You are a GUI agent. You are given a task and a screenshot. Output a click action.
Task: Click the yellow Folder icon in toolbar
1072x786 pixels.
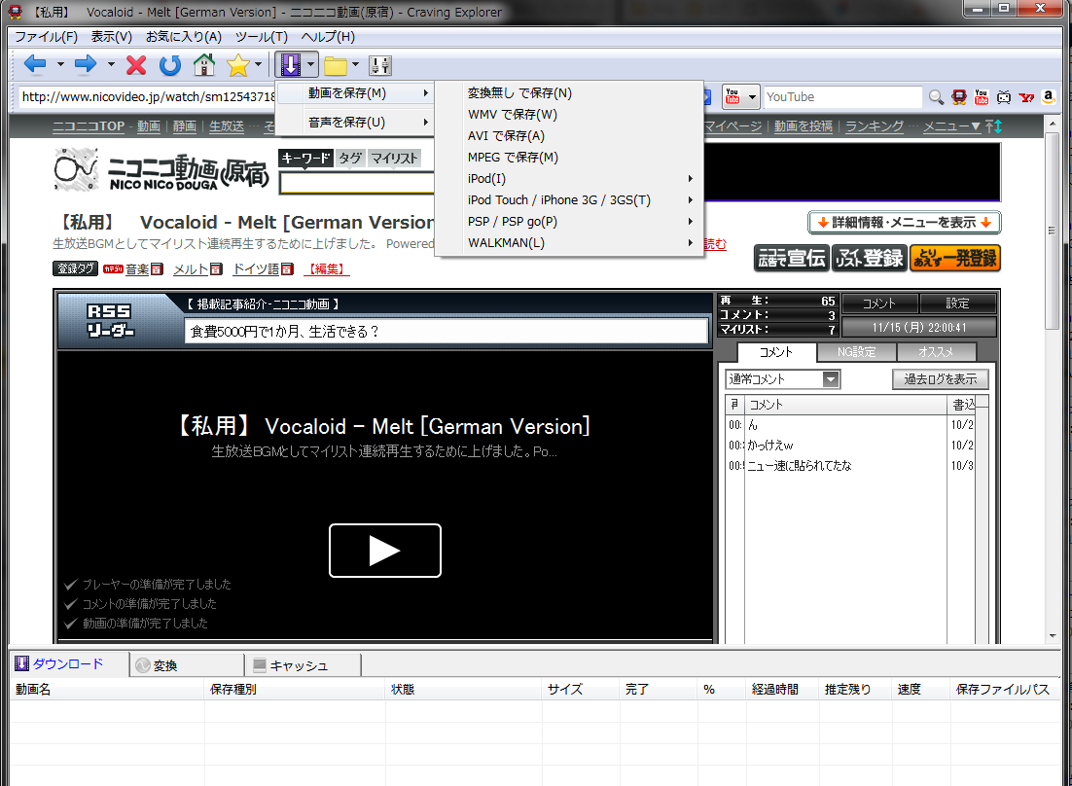335,65
